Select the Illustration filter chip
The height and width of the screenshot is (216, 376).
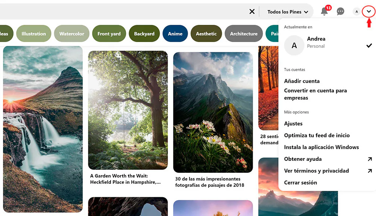(33, 34)
